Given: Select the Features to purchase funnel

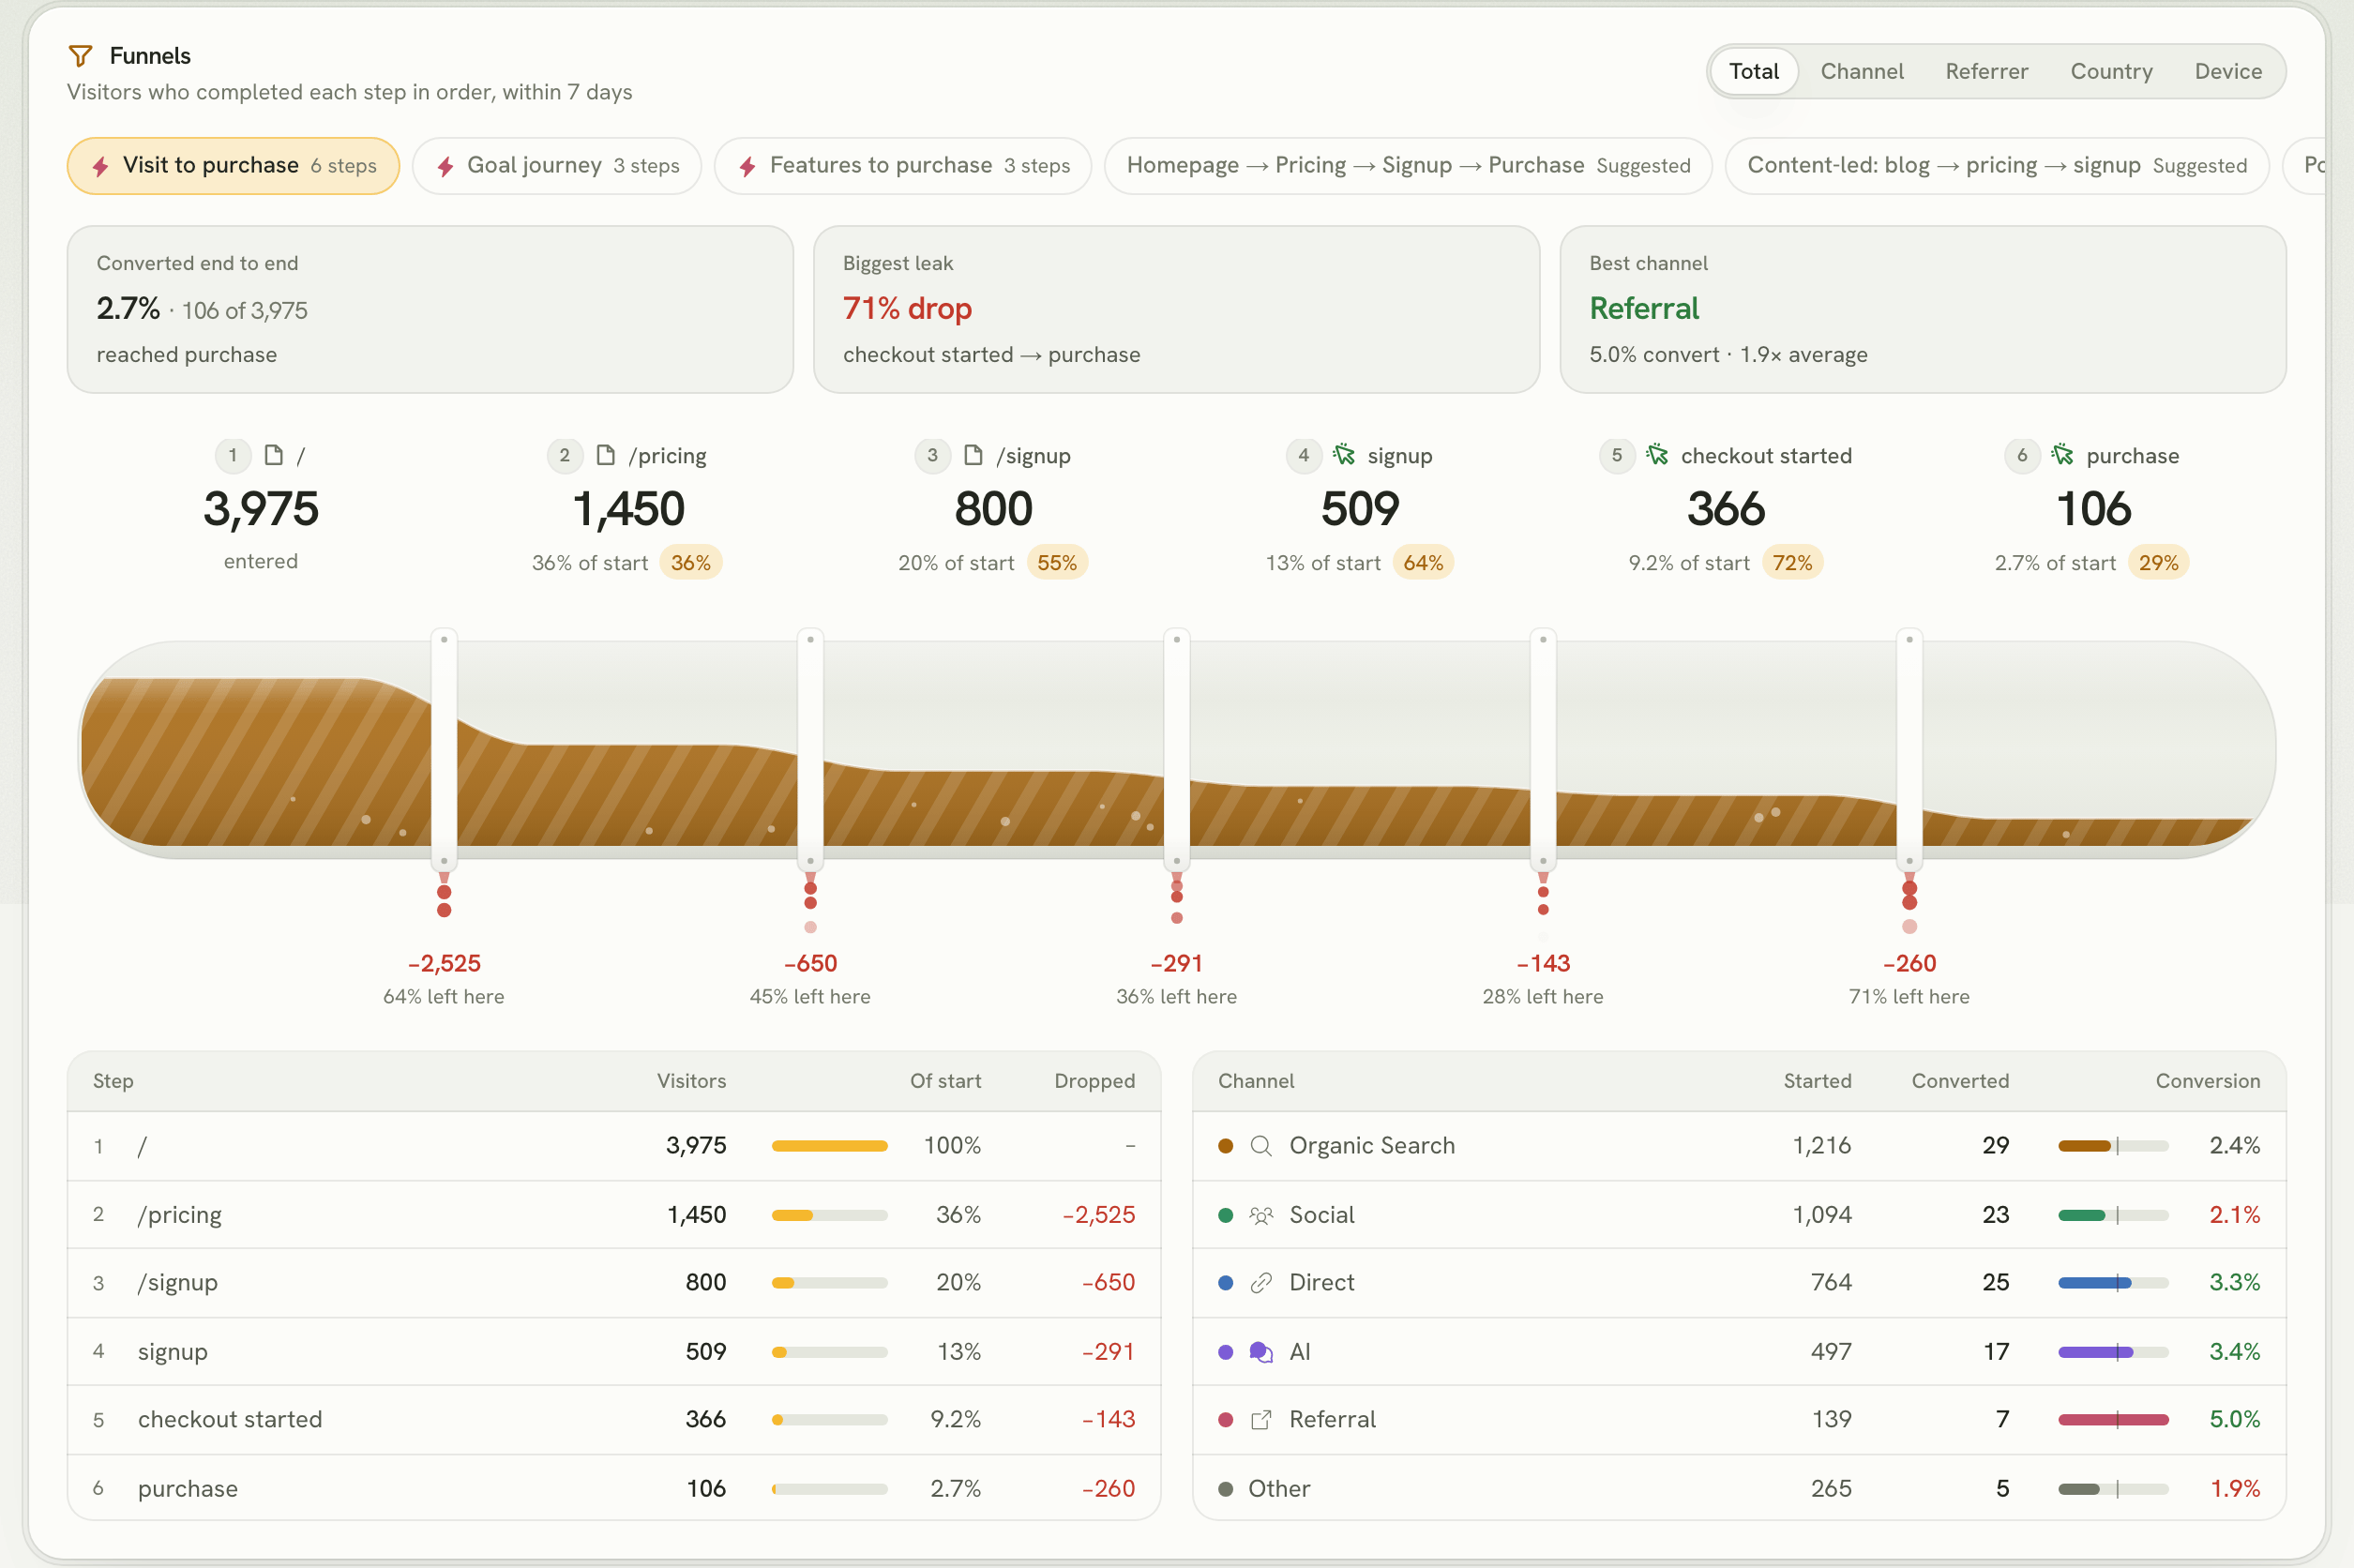Looking at the screenshot, I should pos(903,166).
